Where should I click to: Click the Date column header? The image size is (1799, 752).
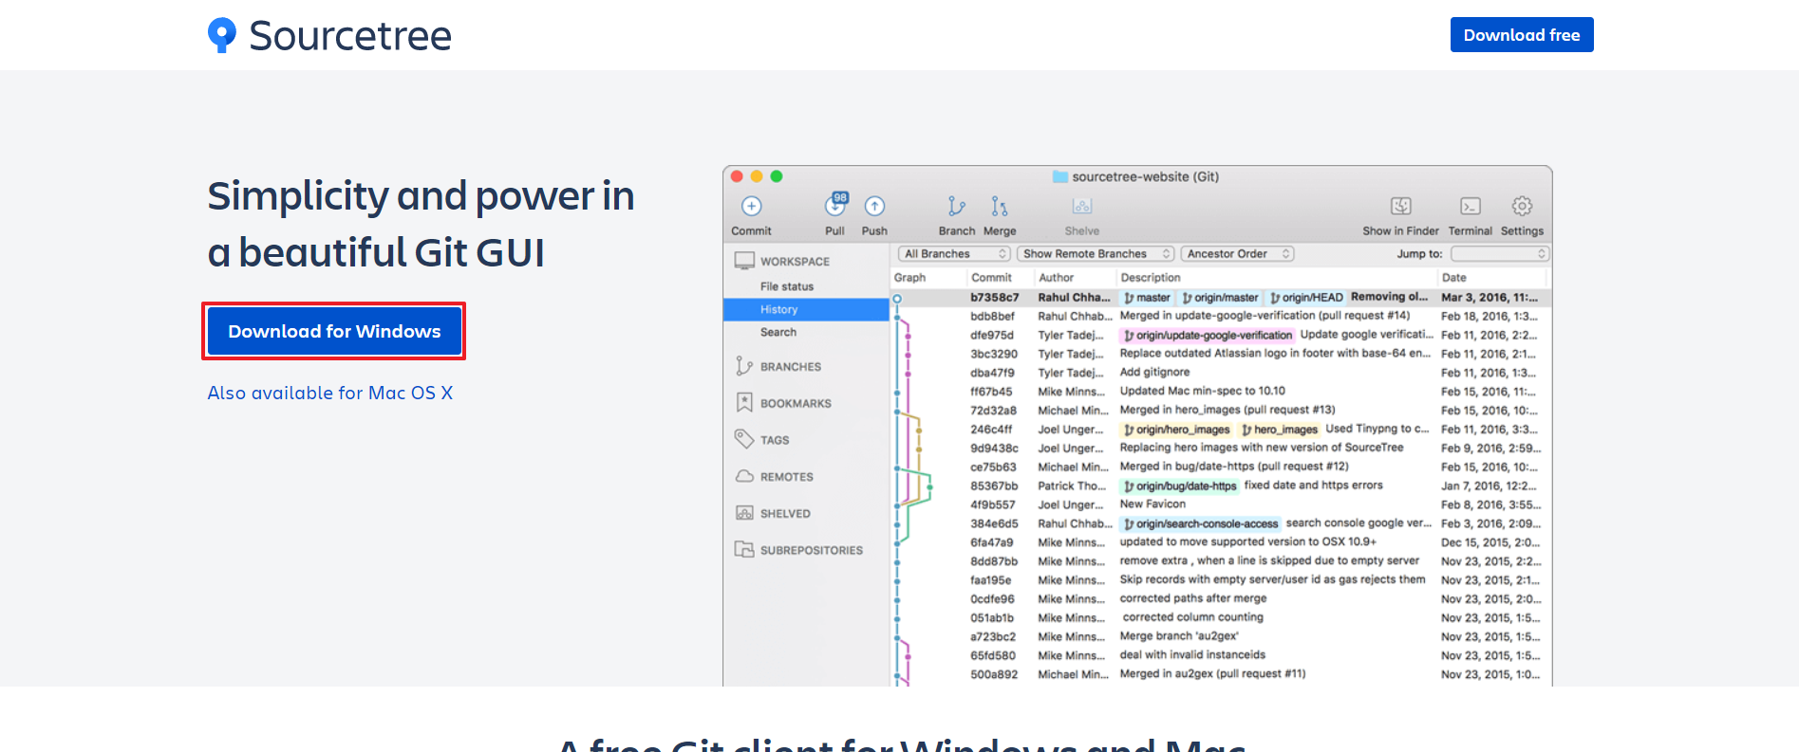coord(1453,278)
